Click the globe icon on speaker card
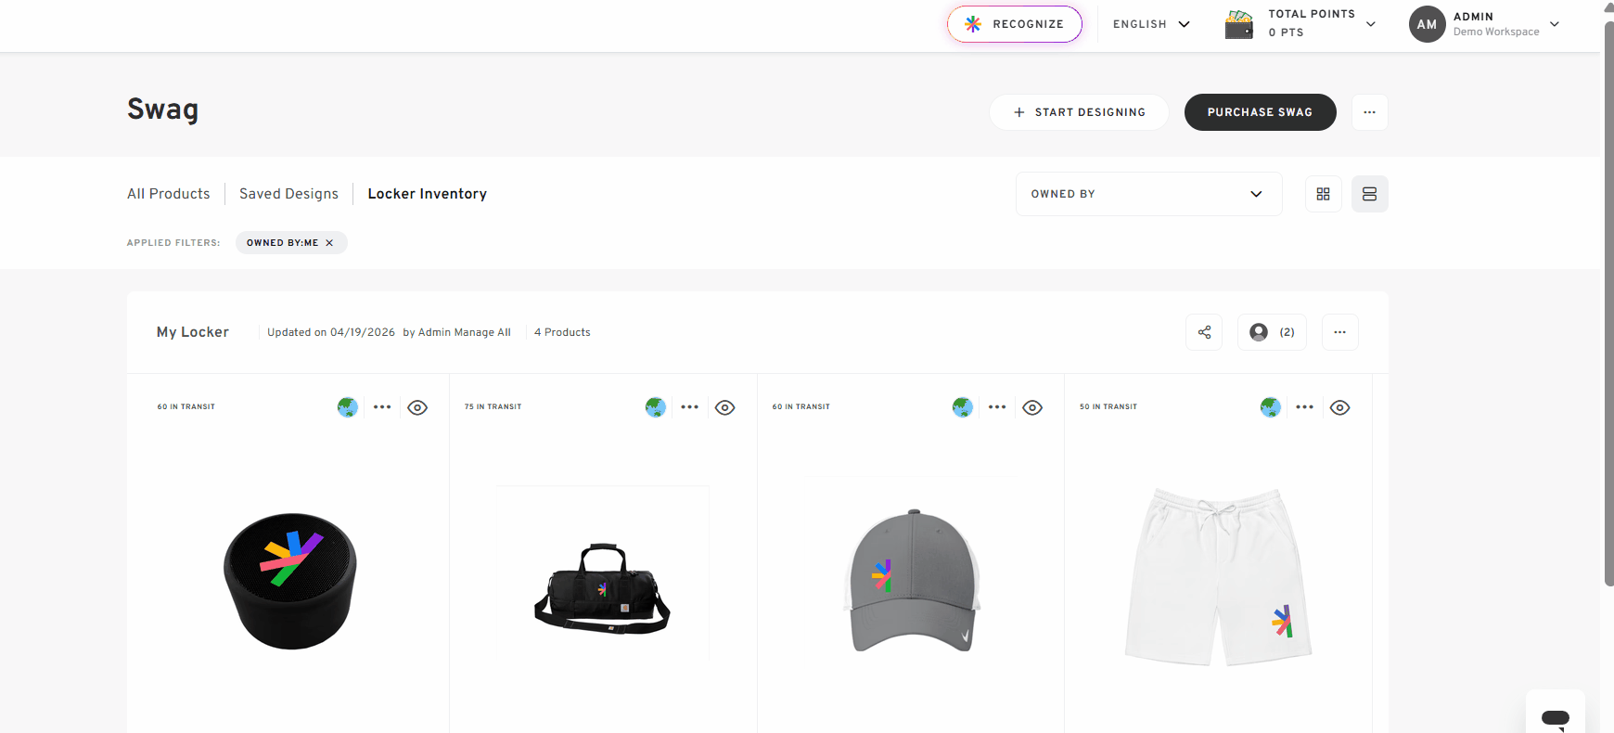The image size is (1614, 733). (348, 407)
